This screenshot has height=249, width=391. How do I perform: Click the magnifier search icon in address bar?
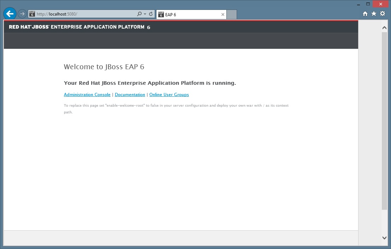[x=139, y=14]
